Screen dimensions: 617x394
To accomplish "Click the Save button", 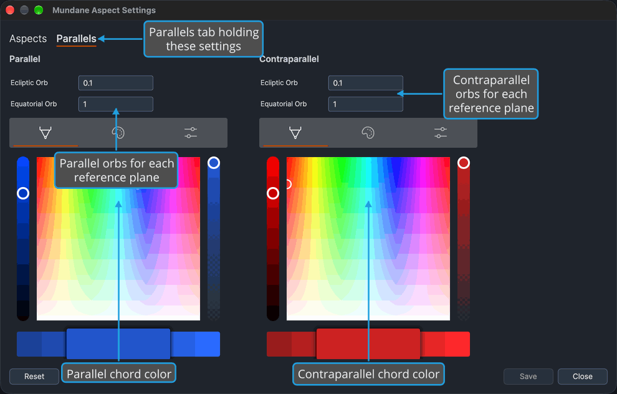I will pos(528,377).
